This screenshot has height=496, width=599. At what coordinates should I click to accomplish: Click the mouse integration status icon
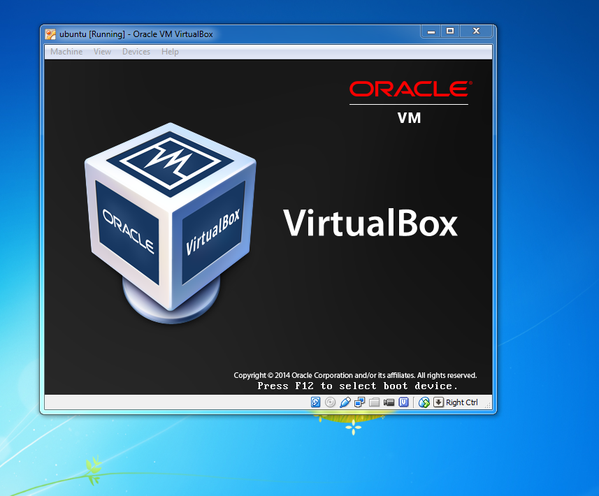click(x=424, y=402)
